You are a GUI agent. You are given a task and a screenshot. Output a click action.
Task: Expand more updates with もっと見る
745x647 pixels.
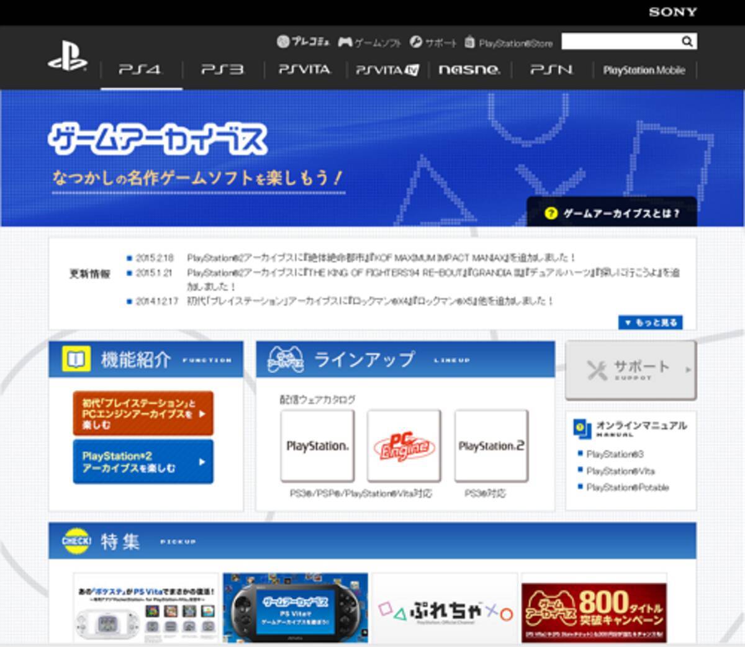coord(650,322)
